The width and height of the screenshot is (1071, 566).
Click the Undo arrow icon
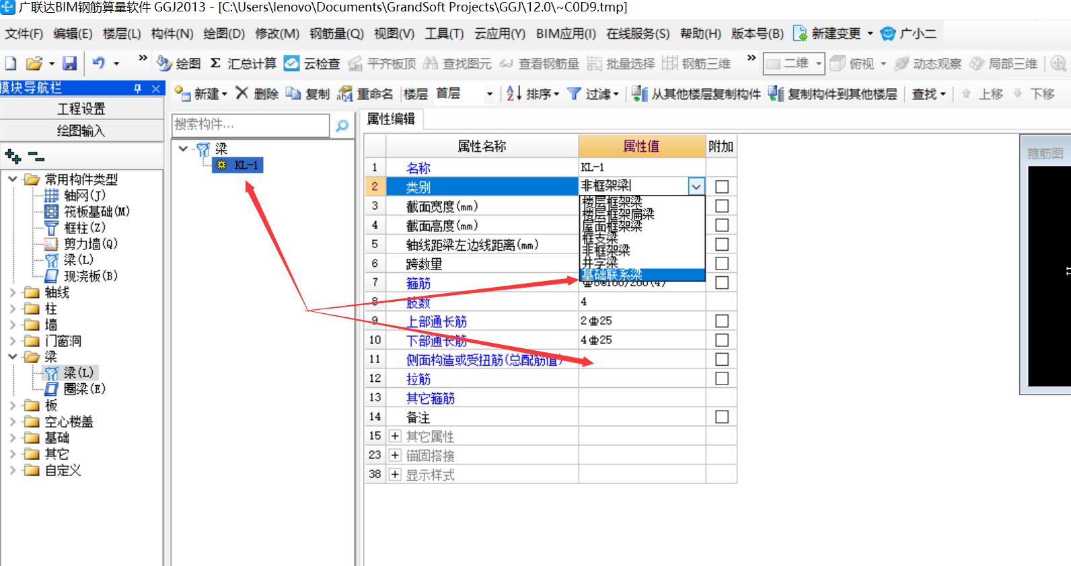point(98,63)
